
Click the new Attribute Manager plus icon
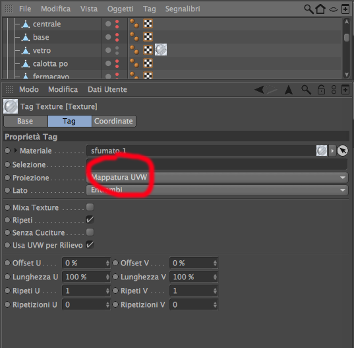[345, 90]
